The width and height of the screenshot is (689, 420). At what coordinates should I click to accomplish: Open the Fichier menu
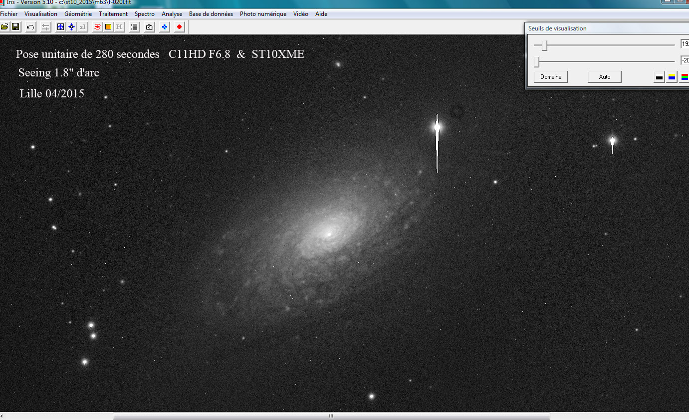pos(9,14)
